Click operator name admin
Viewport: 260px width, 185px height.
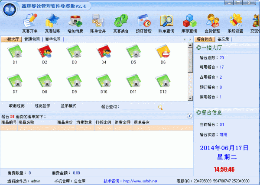[x=36, y=181]
